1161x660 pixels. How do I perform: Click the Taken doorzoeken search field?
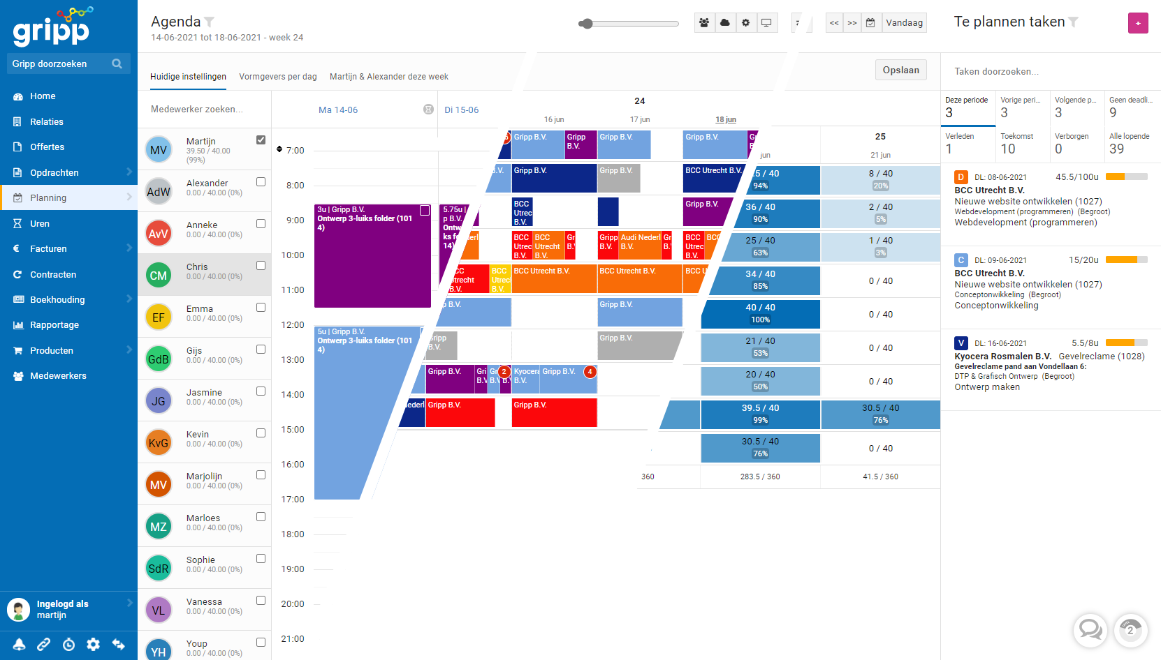1051,71
